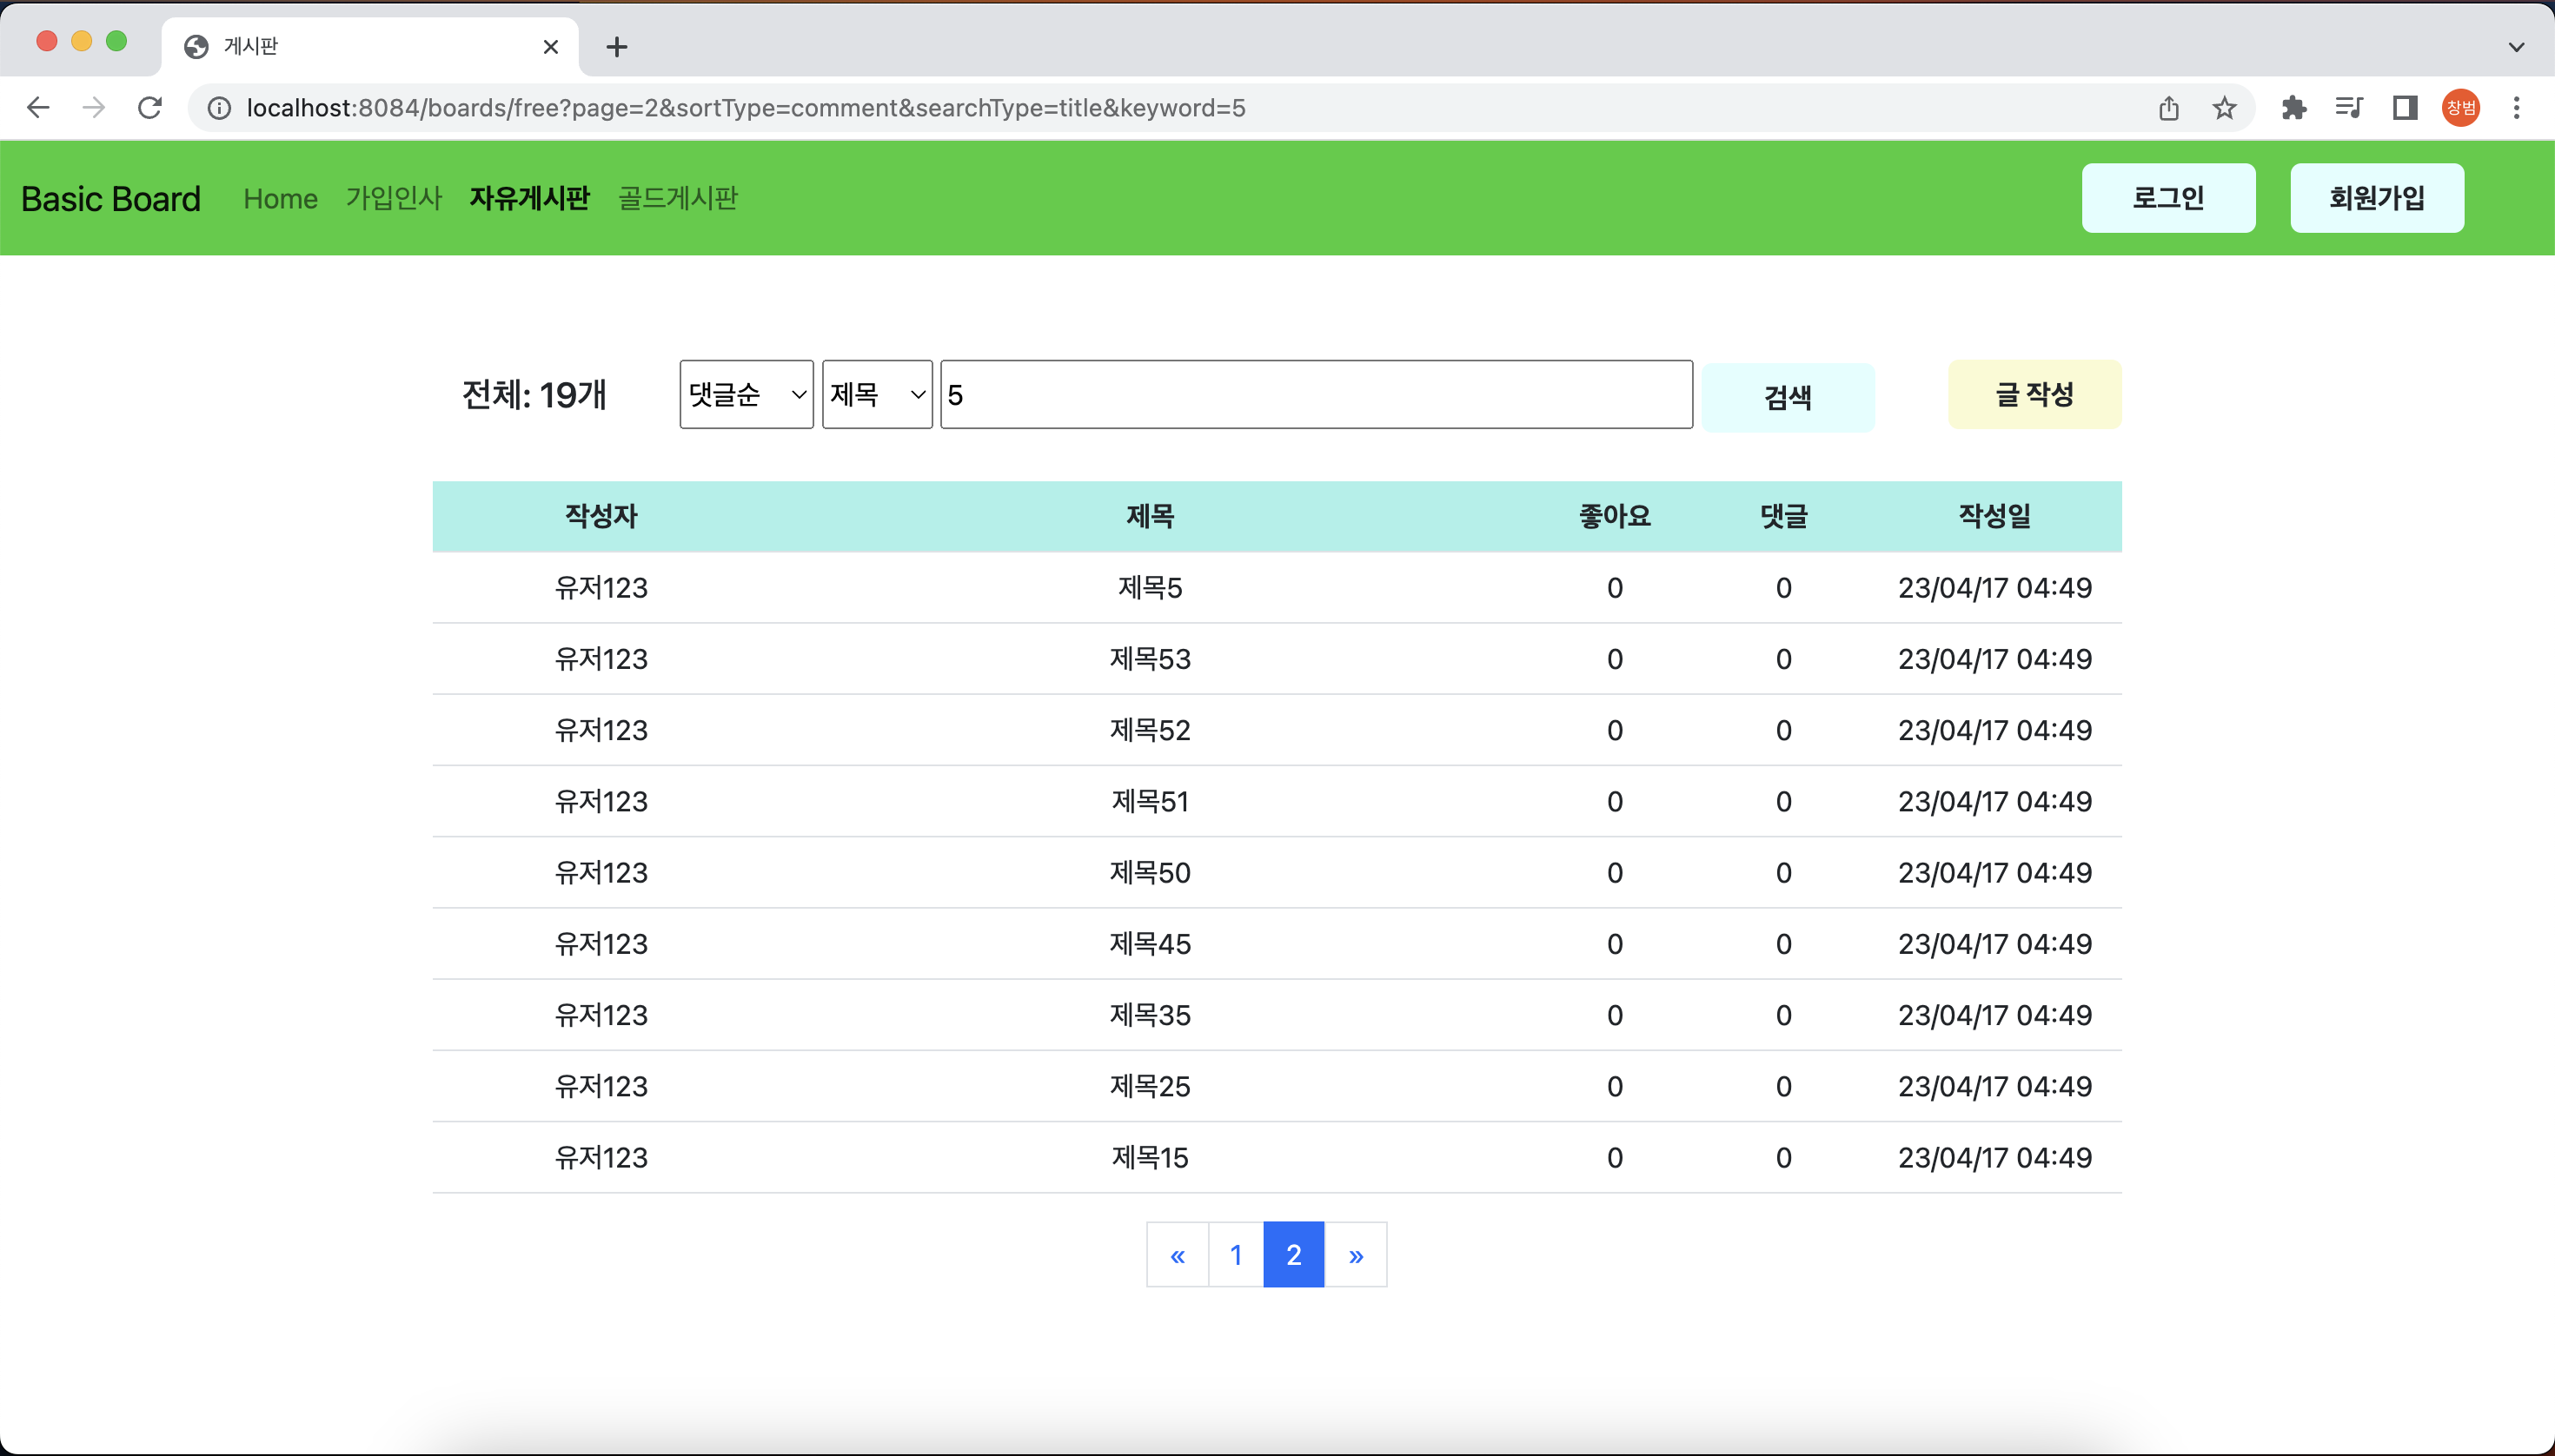Click the 글 작성 write button
Viewport: 2555px width, 1456px height.
[2034, 395]
